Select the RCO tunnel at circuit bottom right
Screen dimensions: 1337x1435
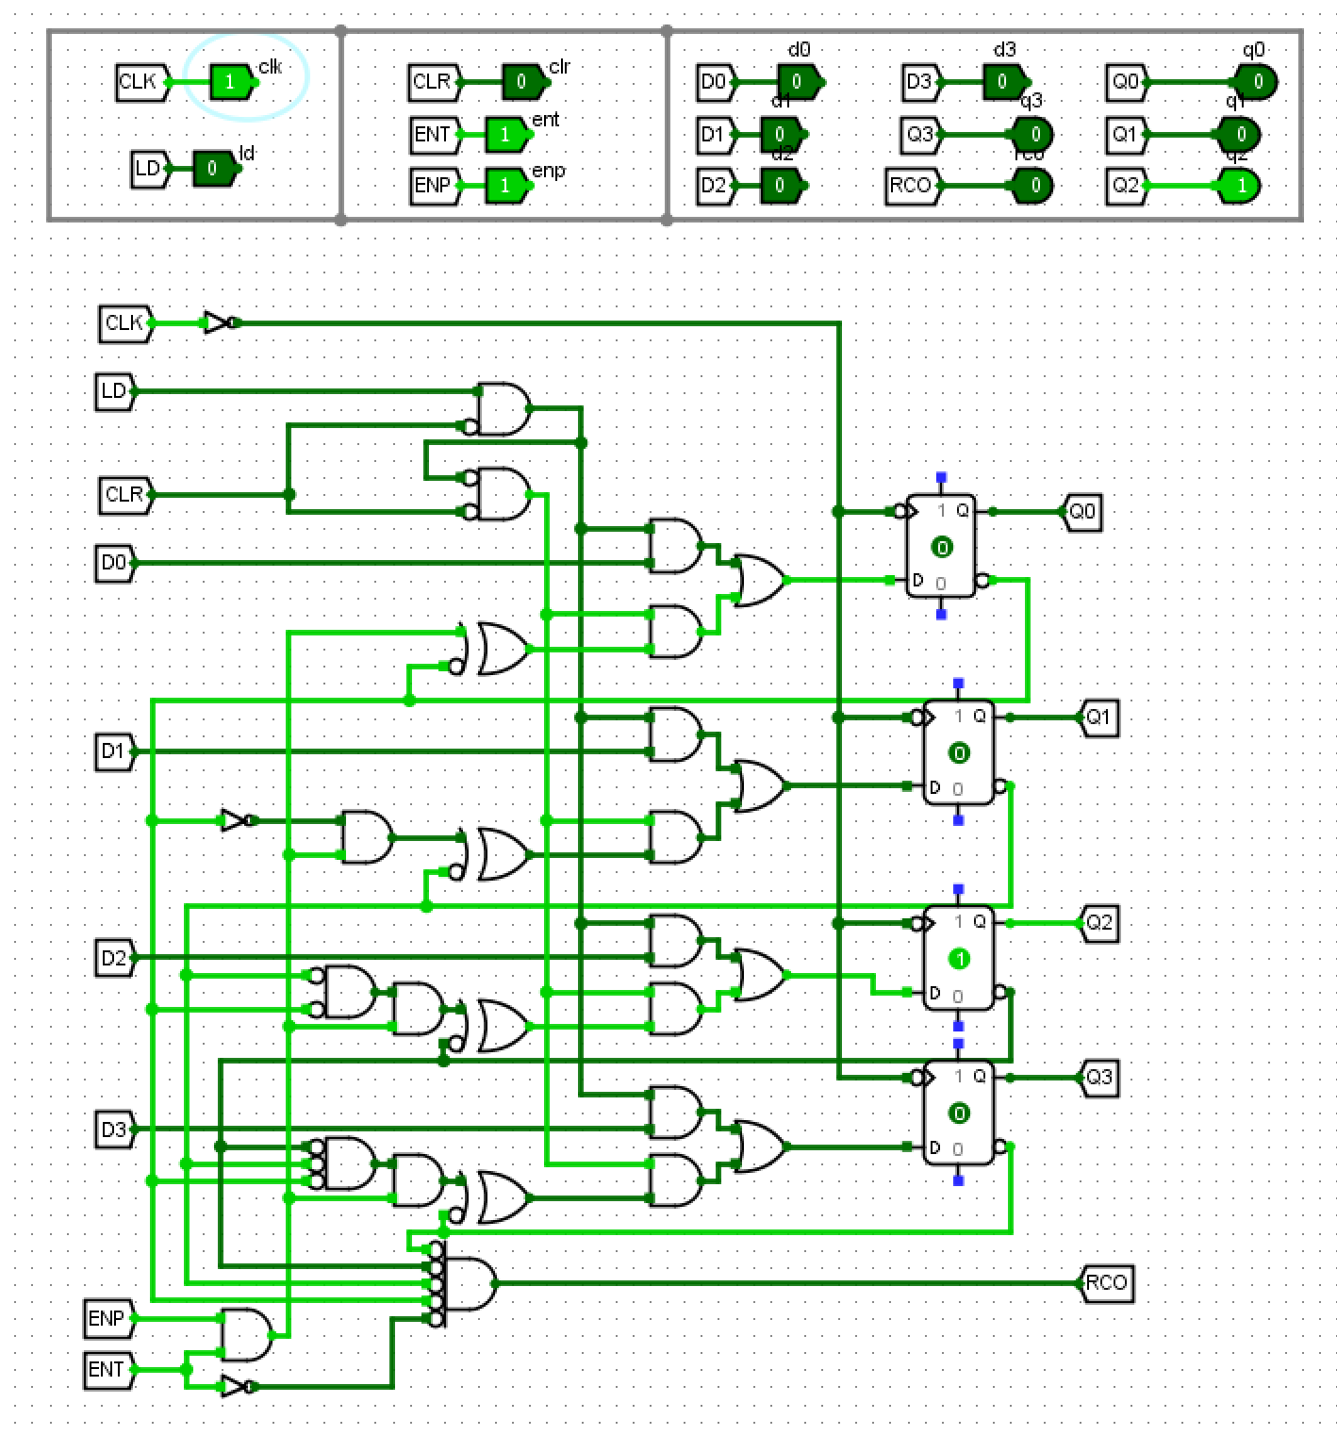(1105, 1283)
